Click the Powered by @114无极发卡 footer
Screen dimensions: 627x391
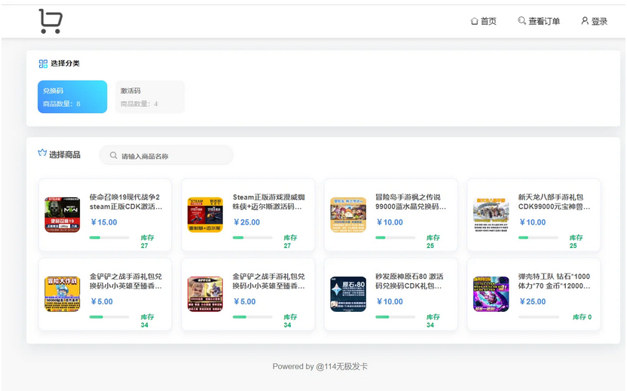(x=320, y=366)
